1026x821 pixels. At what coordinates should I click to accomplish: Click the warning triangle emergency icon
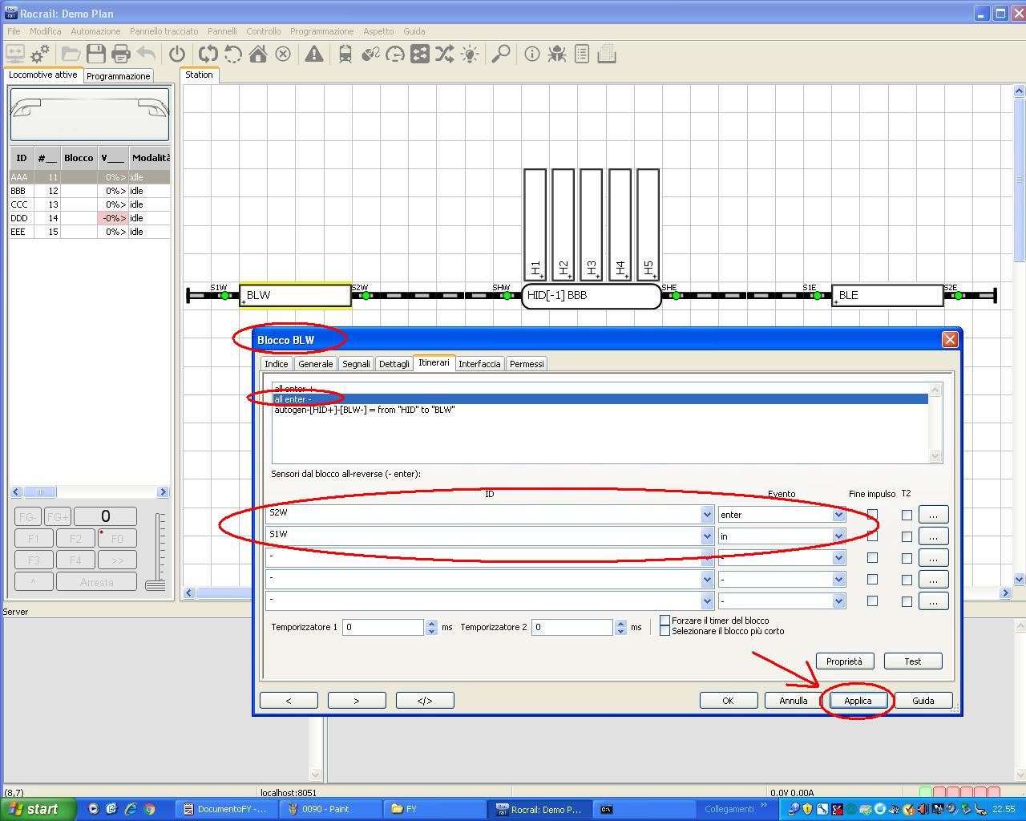[314, 54]
